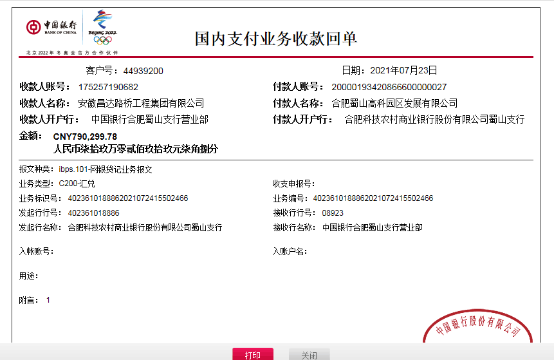Select payee account number 175257190682
The image size is (554, 360).
point(108,87)
